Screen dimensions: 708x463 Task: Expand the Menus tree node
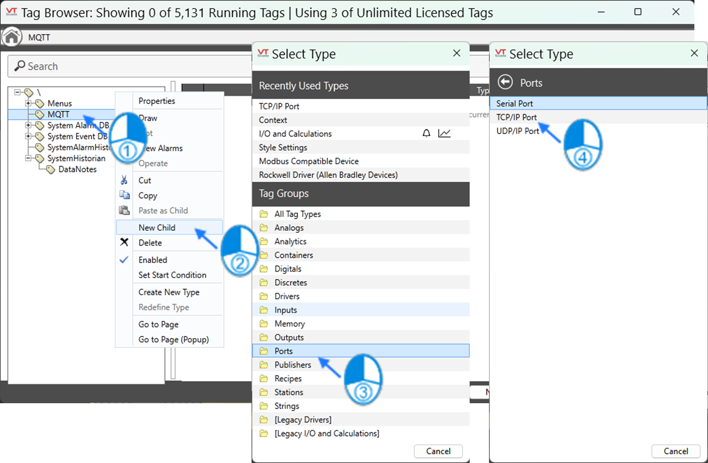[28, 103]
